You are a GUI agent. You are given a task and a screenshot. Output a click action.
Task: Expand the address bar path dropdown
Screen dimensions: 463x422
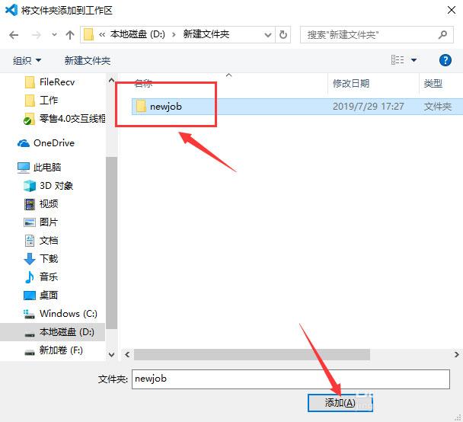267,35
